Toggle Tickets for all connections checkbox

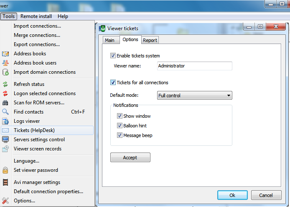tap(113, 83)
